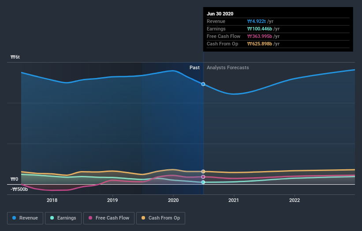The width and height of the screenshot is (362, 231).
Task: Click the ₩4.922t revenue value
Action: coord(257,21)
